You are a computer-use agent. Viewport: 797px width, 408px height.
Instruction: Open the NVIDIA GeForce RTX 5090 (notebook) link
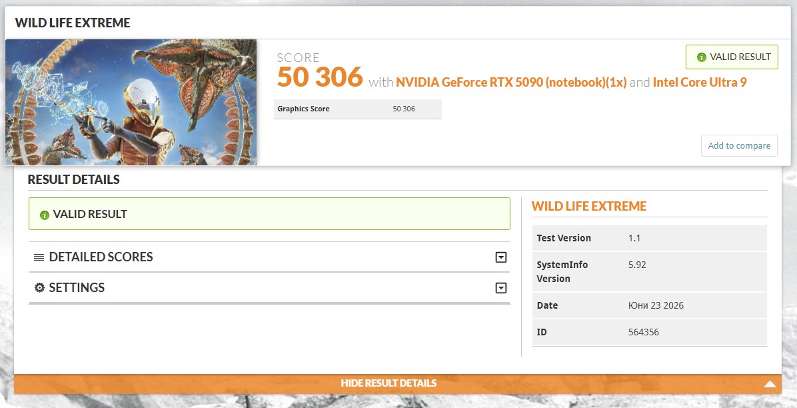[511, 82]
